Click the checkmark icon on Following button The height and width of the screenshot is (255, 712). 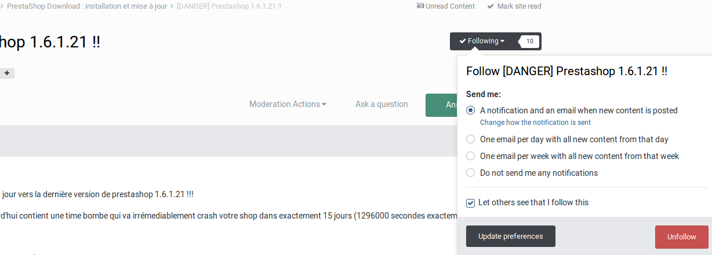[x=462, y=41]
